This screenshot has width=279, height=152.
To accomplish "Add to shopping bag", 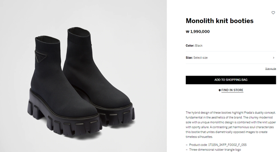I will [x=231, y=80].
